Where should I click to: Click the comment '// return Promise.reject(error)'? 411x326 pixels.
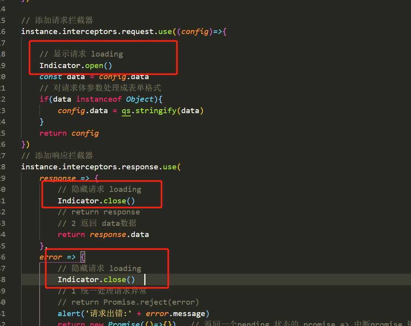click(128, 302)
